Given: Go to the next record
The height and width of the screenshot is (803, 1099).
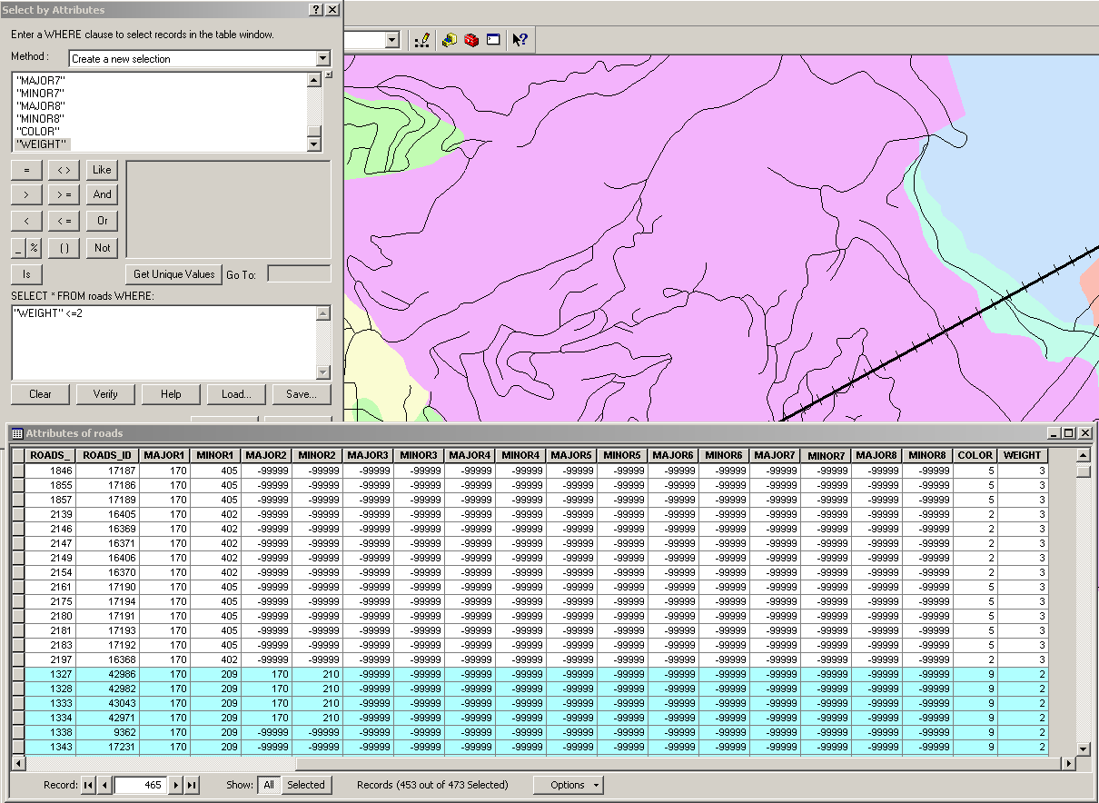Looking at the screenshot, I should 176,785.
